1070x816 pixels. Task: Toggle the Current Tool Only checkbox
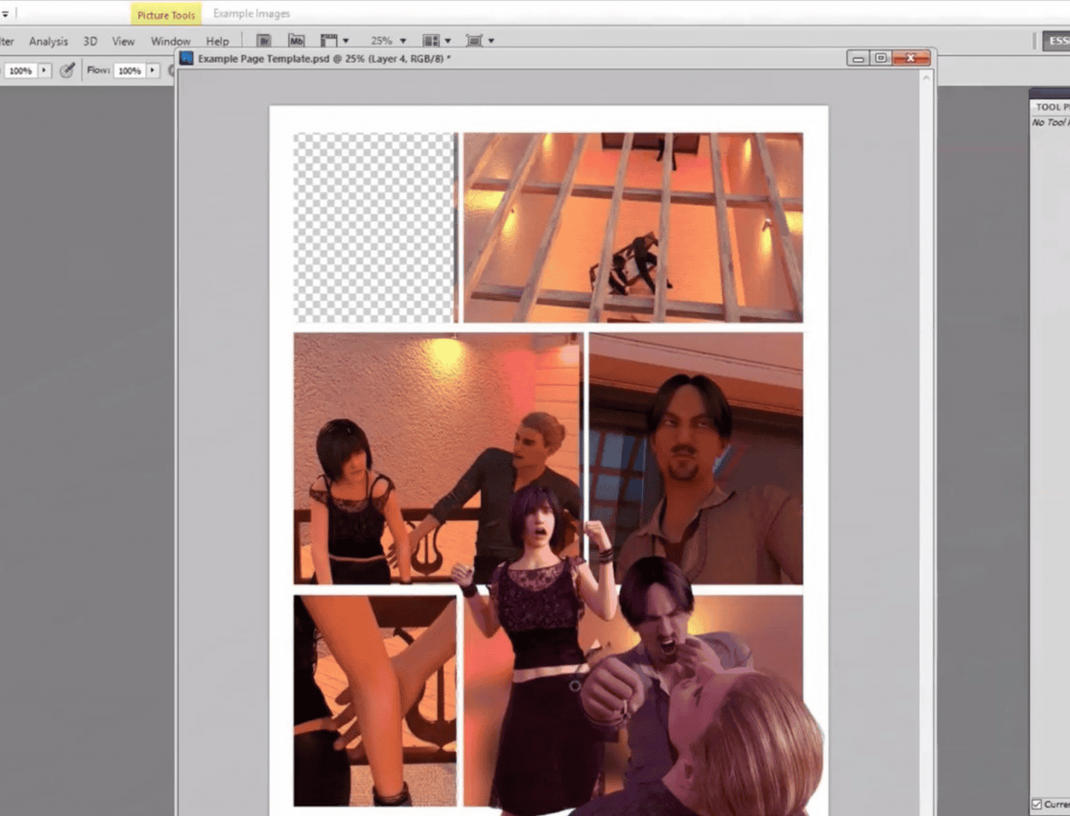pos(1037,804)
